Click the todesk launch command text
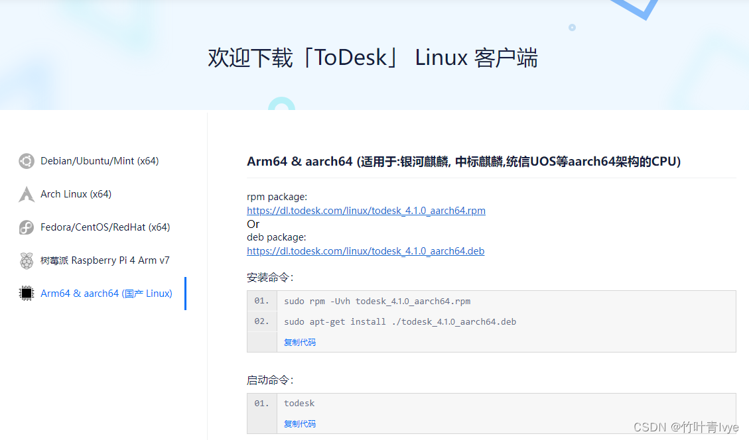 (299, 404)
